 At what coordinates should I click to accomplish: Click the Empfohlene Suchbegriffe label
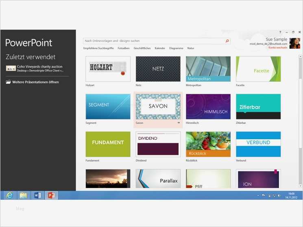pos(98,48)
